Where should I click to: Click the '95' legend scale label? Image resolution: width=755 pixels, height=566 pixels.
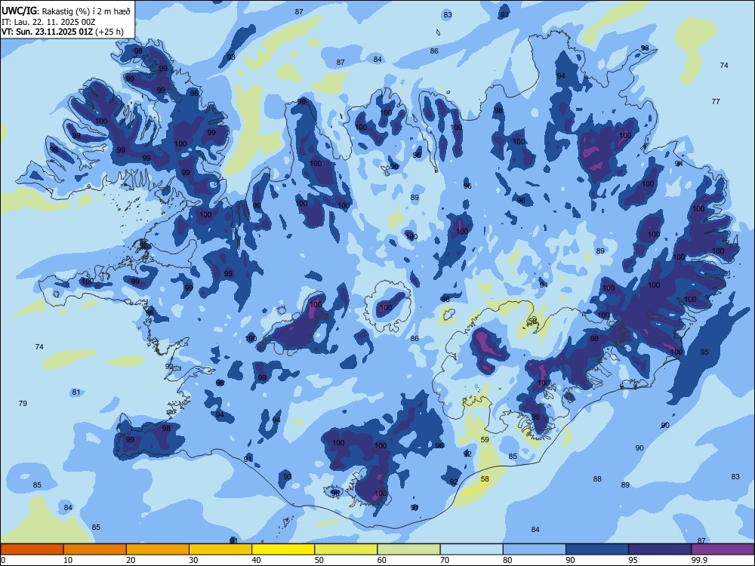633,560
